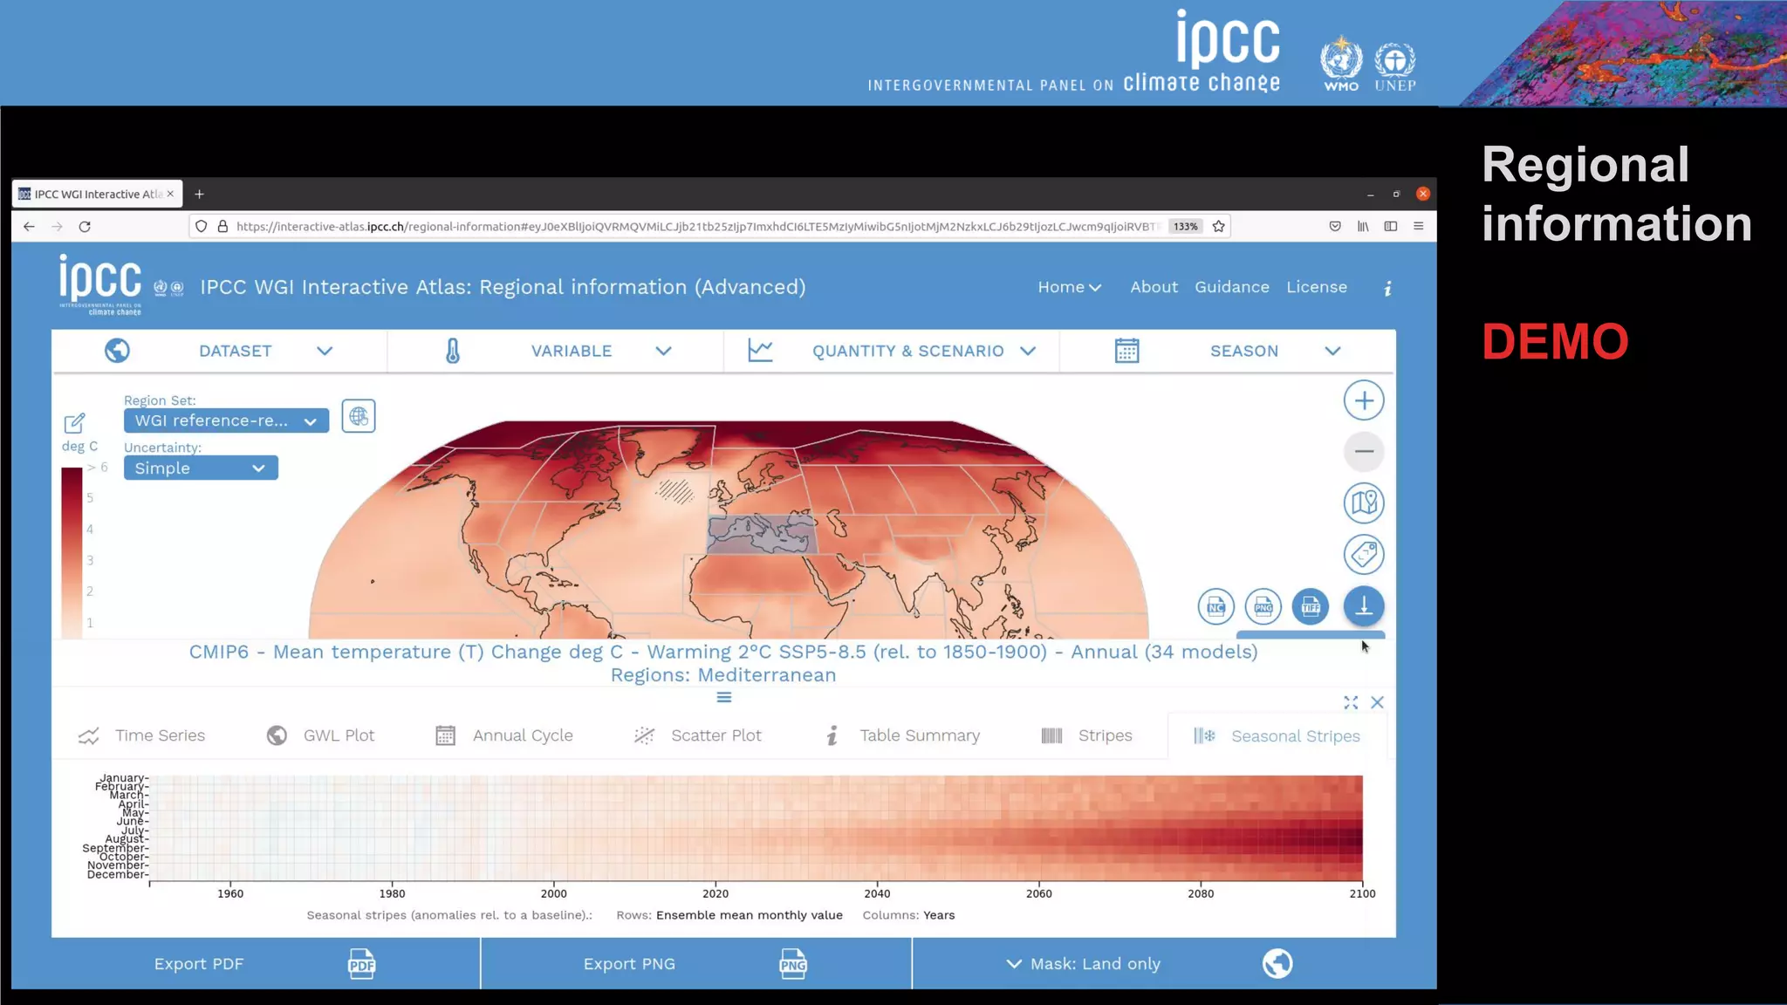Click the Export PNG button

click(695, 964)
